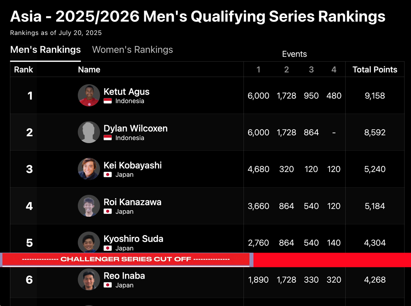Click the Total Points column header
Image resolution: width=411 pixels, height=306 pixels.
(375, 70)
